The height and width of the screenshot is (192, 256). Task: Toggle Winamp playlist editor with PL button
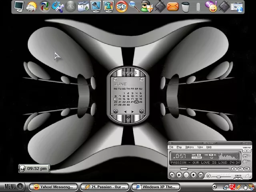[240, 169]
